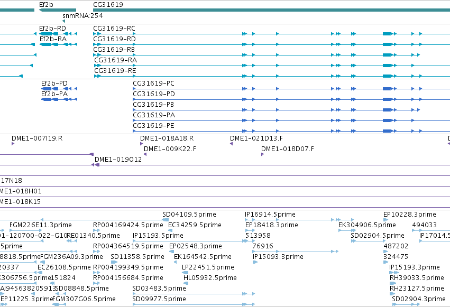450x307 pixels.
Task: Click EST RP004199349.5prime
Action: tap(128, 268)
